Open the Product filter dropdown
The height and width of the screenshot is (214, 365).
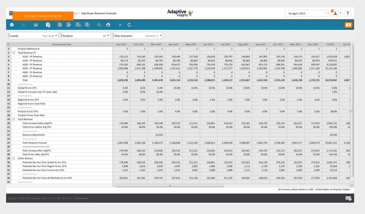pyautogui.click(x=86, y=36)
